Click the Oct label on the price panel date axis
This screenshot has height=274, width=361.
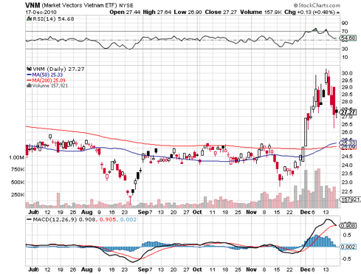[x=197, y=212]
